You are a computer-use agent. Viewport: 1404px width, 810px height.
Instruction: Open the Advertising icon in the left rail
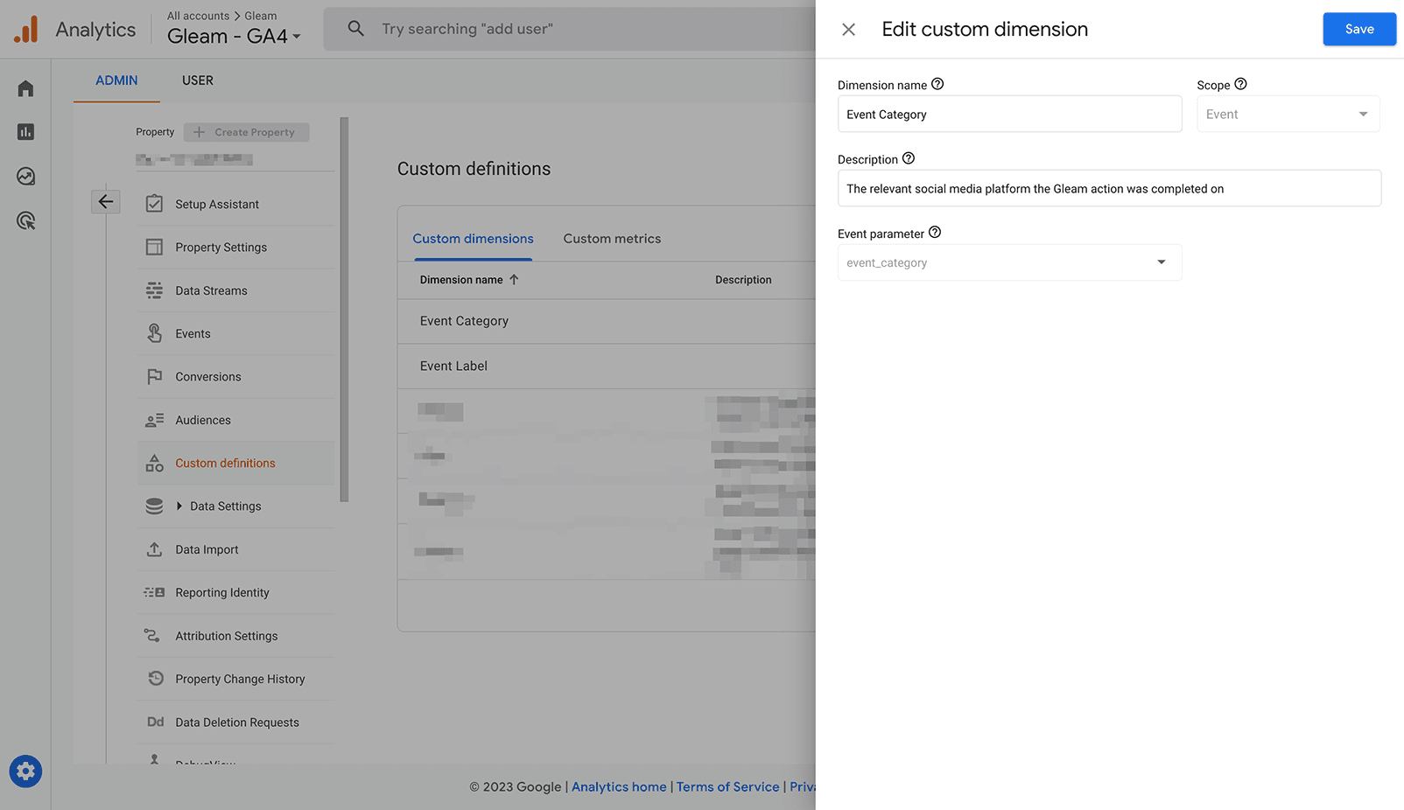click(25, 220)
